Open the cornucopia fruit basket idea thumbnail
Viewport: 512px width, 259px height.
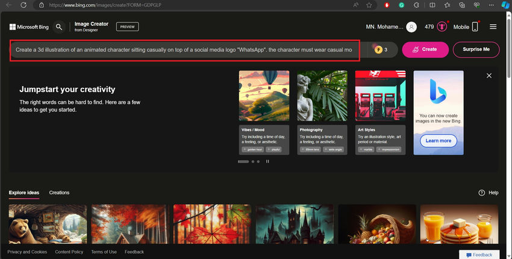coord(377,224)
